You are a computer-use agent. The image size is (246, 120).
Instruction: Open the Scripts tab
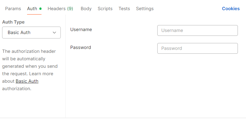[105, 9]
